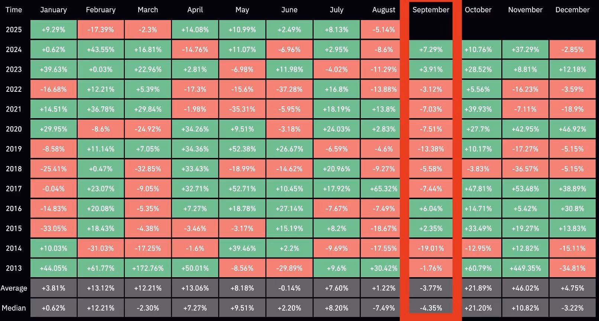The image size is (599, 321).
Task: Click August 2017 cell showing +65.32%
Action: (384, 189)
